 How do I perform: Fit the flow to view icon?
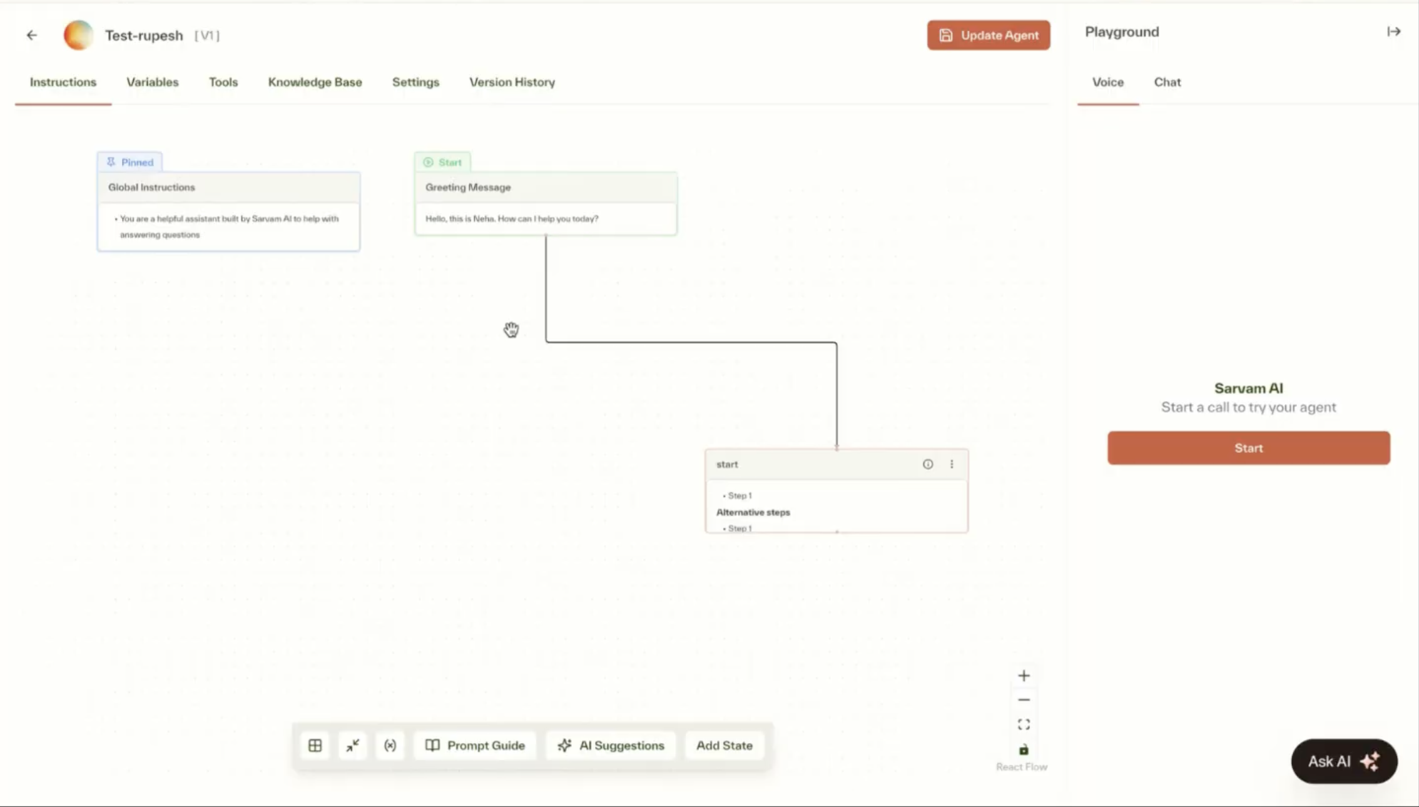[1024, 724]
